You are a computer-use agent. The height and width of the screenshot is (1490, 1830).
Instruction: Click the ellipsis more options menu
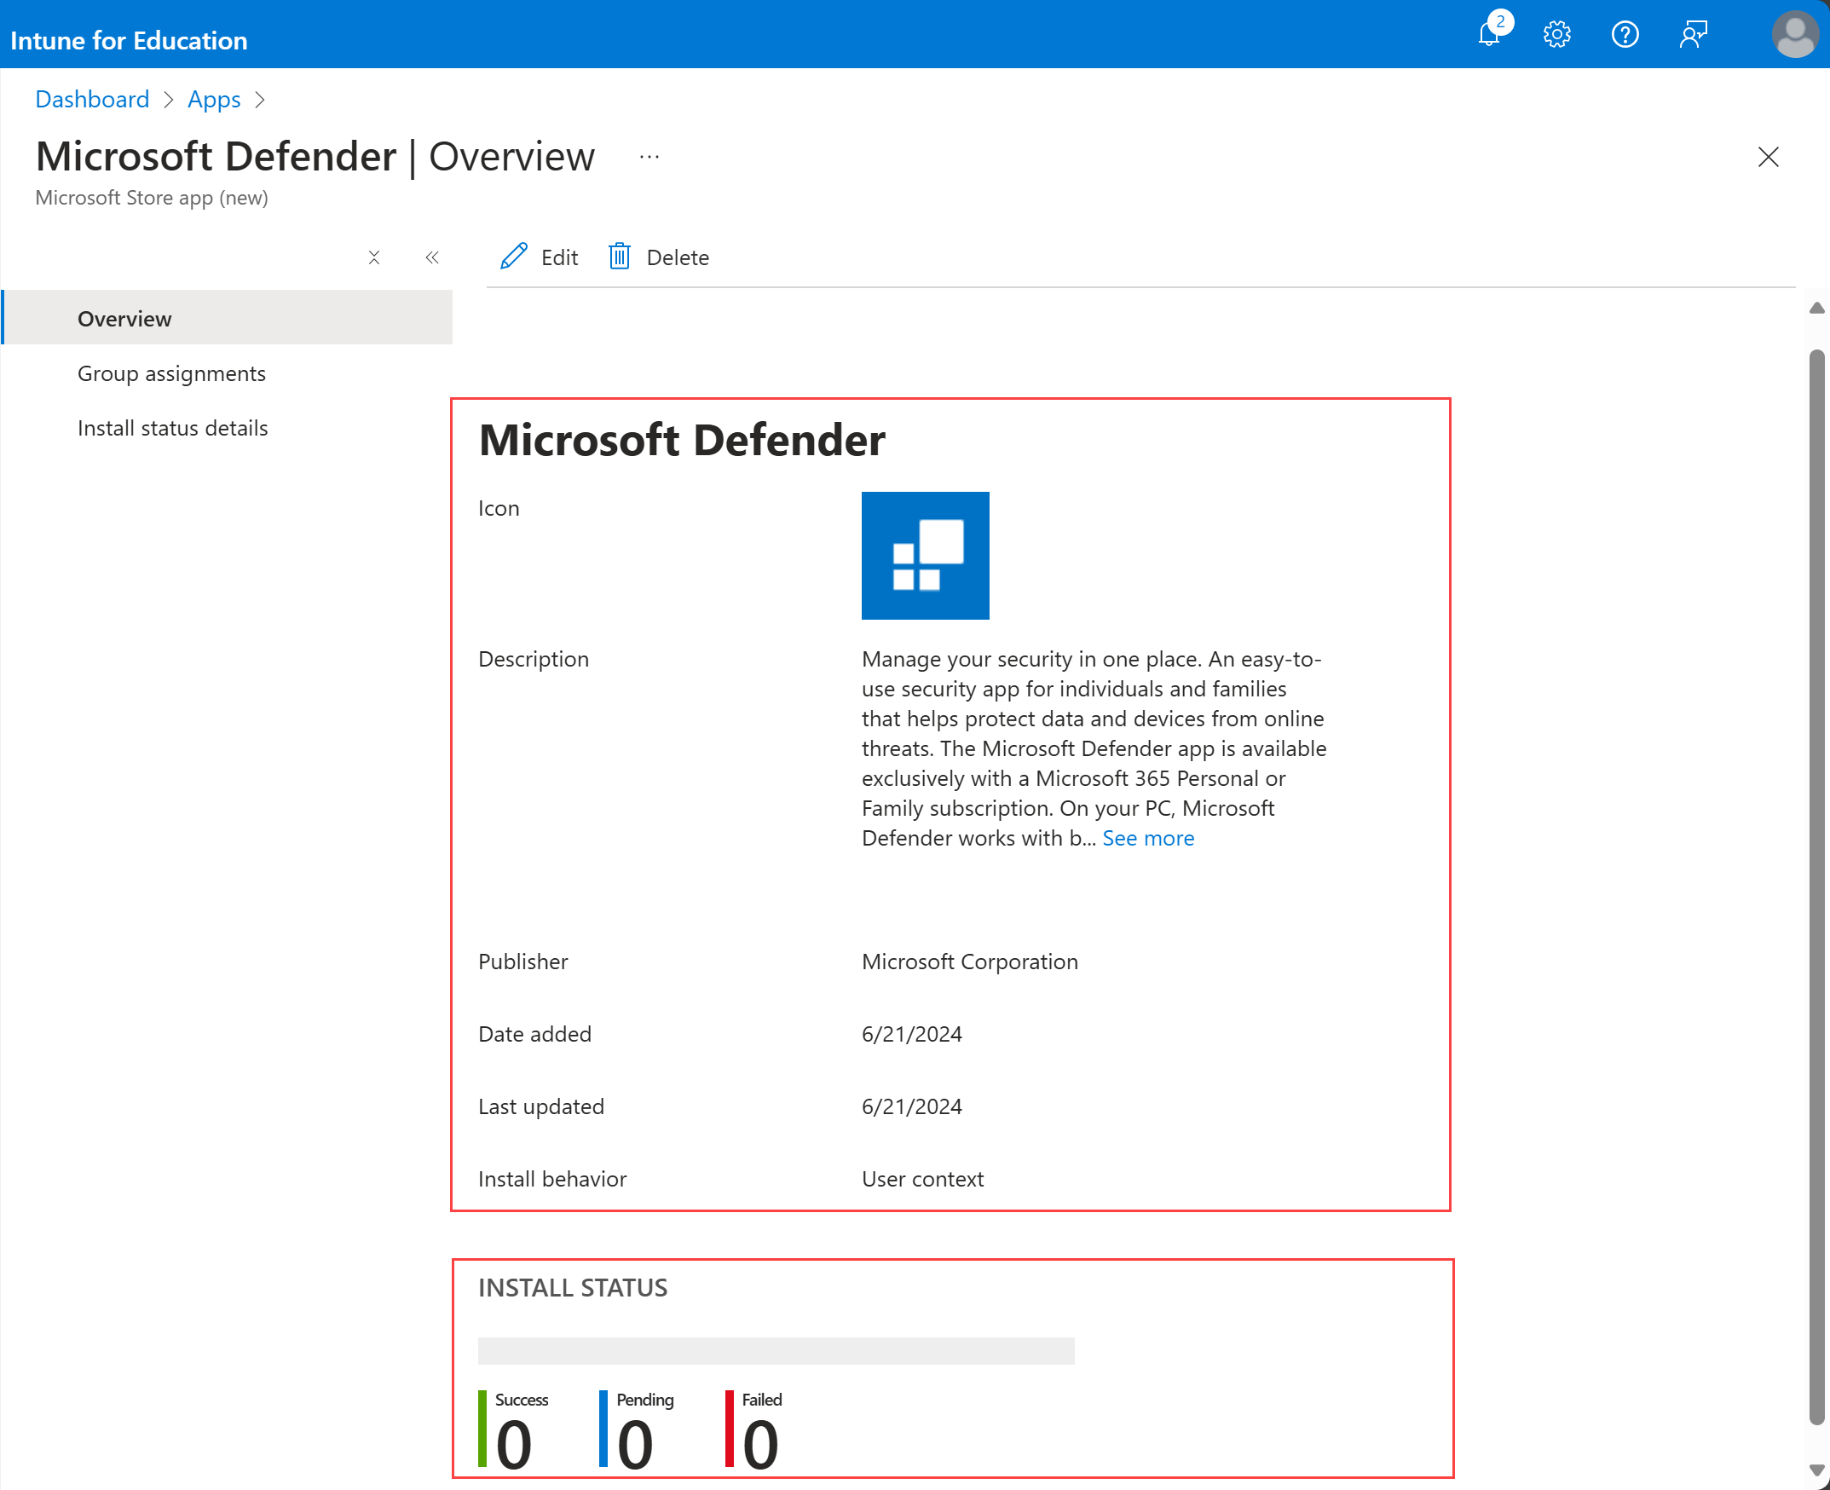[649, 159]
